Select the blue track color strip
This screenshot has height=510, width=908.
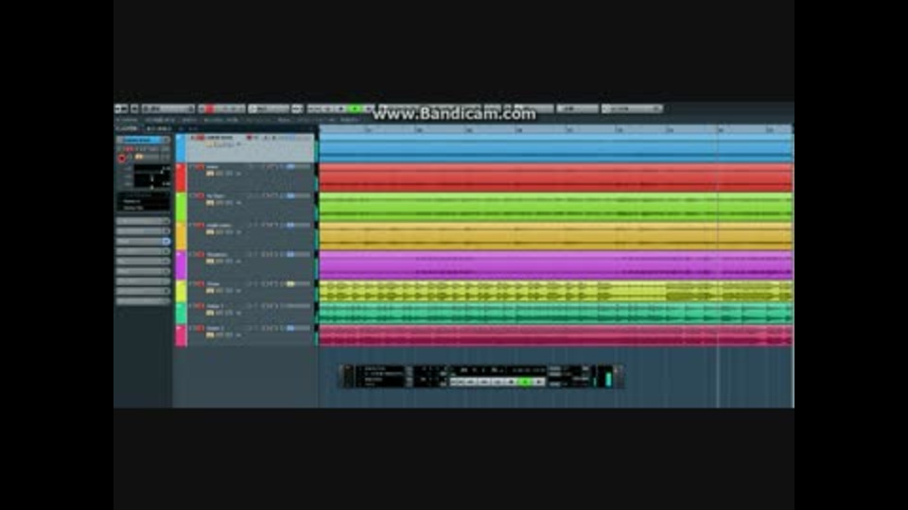181,148
